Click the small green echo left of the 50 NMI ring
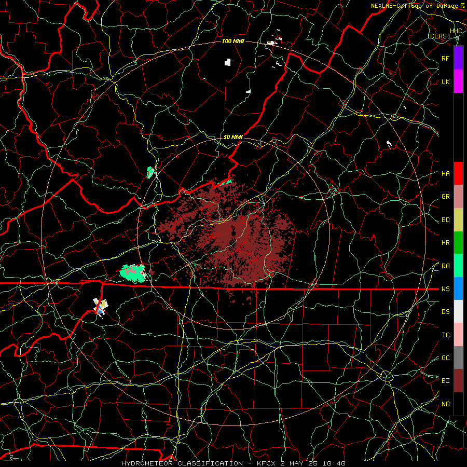This screenshot has width=467, height=467. pos(150,172)
